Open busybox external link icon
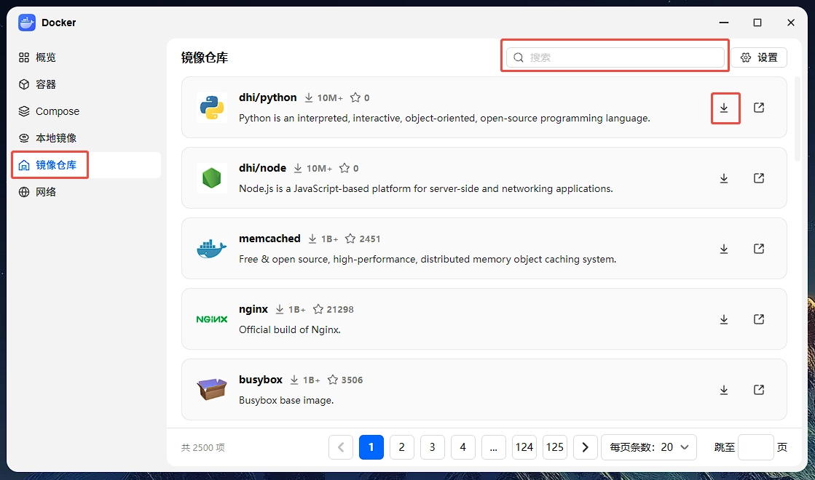Viewport: 815px width, 480px height. point(758,391)
